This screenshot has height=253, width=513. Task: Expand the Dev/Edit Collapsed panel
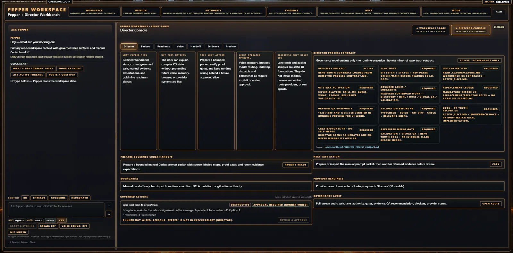coord(496,2)
